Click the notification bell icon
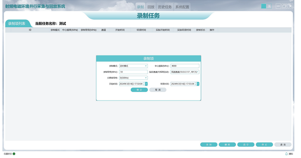The width and height of the screenshot is (301, 158). tap(287, 154)
